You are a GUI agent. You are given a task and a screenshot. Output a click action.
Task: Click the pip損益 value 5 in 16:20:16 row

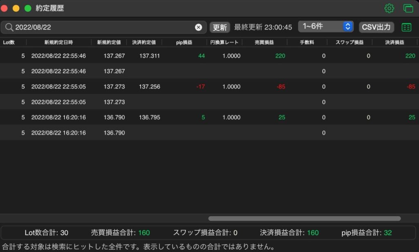(x=203, y=117)
